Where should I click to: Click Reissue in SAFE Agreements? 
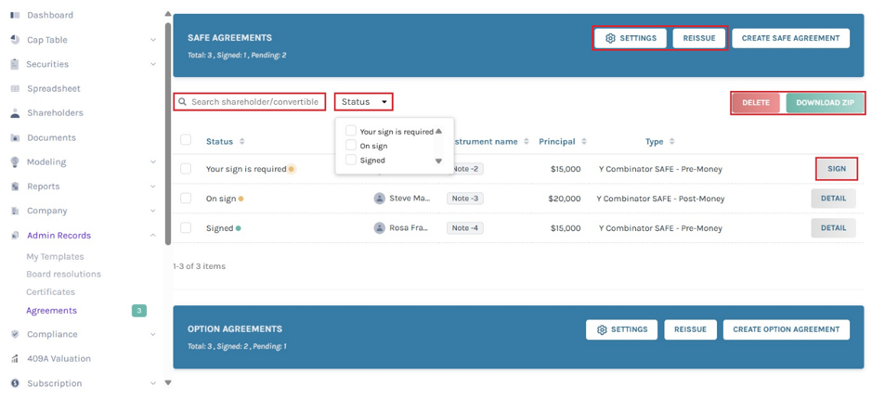tap(699, 38)
